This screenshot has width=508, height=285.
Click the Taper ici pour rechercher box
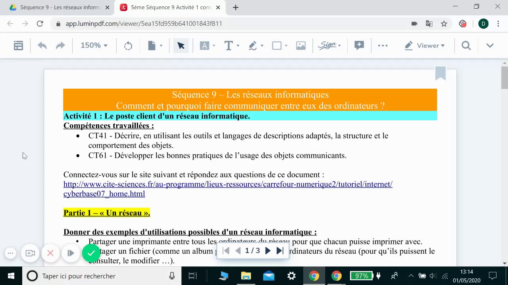(x=101, y=276)
